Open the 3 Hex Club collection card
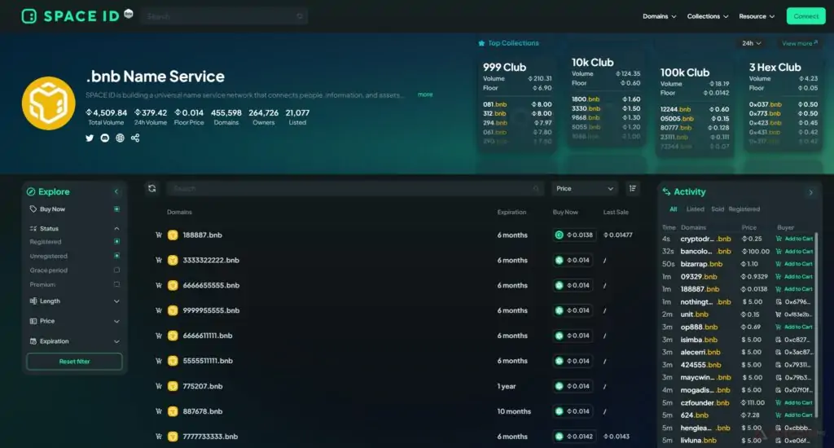The width and height of the screenshot is (834, 448). point(783,103)
